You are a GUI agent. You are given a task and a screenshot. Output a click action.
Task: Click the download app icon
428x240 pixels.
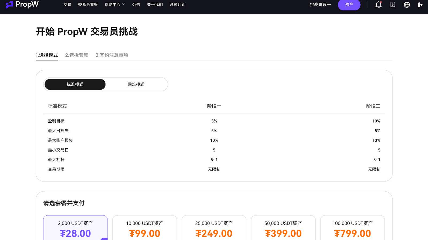click(392, 5)
